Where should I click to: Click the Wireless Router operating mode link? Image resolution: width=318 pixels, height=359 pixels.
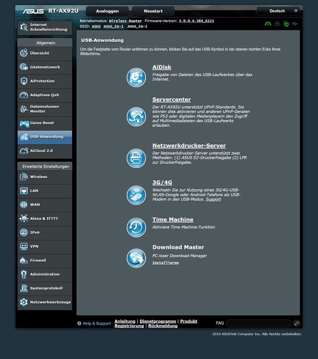(x=125, y=21)
